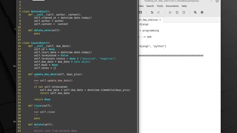This screenshot has height=133, width=237.
Task: Cut selection with the scissors icon
Action: coord(170,13)
